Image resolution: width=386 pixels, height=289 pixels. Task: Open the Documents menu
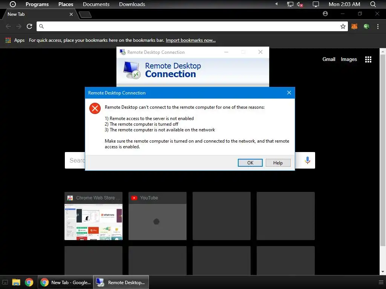coord(96,4)
